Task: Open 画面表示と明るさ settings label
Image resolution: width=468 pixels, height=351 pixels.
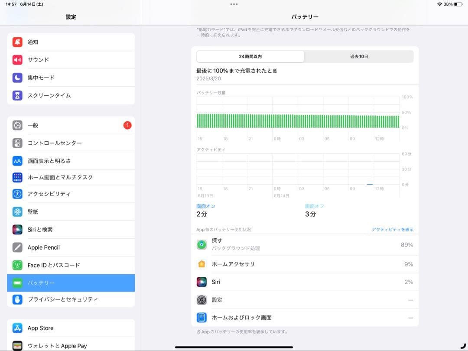Action: (x=49, y=161)
